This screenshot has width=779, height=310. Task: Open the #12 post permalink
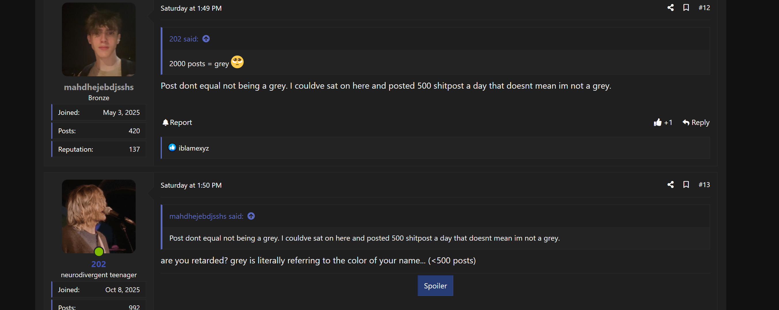coord(704,8)
